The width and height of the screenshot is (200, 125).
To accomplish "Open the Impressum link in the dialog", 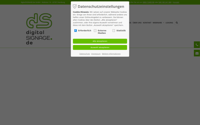I will tap(96, 54).
